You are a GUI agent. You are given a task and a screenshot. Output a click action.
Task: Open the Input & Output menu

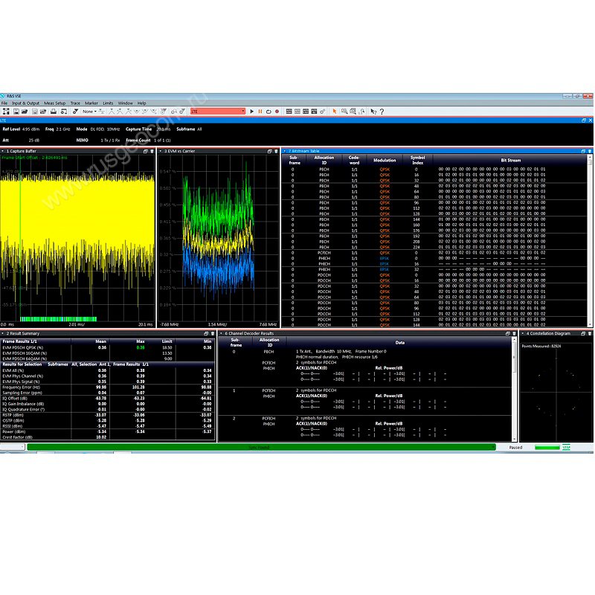25,103
